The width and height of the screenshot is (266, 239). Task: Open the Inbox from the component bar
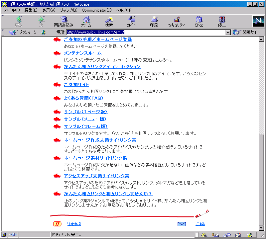[x=215, y=235]
